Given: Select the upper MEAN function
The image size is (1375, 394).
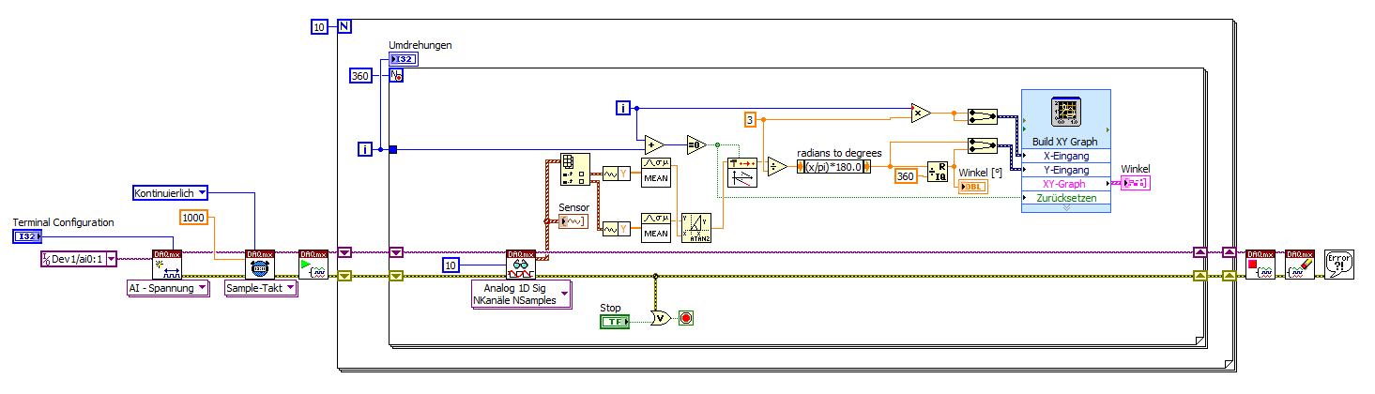Looking at the screenshot, I should (x=655, y=172).
